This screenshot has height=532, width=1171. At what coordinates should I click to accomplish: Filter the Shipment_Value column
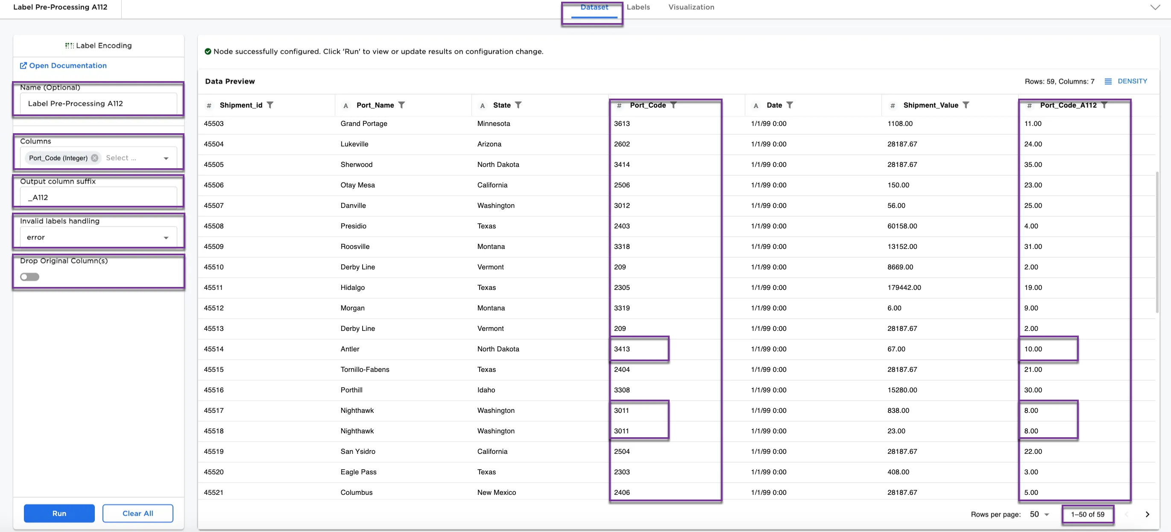click(966, 105)
